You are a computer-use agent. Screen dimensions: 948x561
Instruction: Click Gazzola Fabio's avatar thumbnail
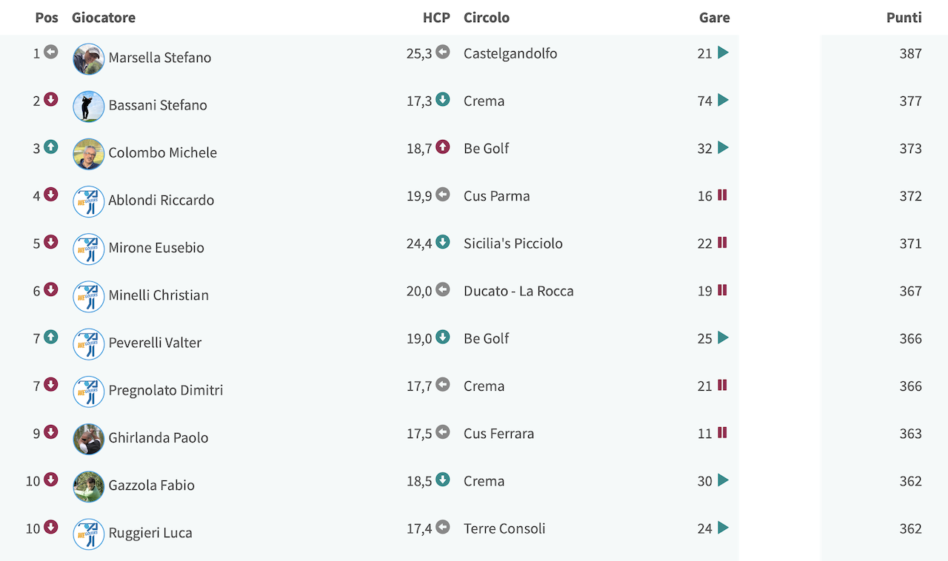(89, 487)
